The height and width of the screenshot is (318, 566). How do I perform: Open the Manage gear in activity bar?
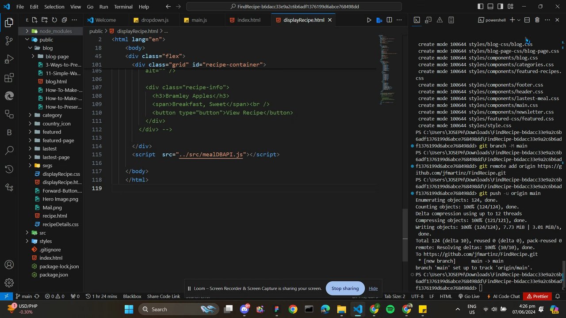click(9, 283)
